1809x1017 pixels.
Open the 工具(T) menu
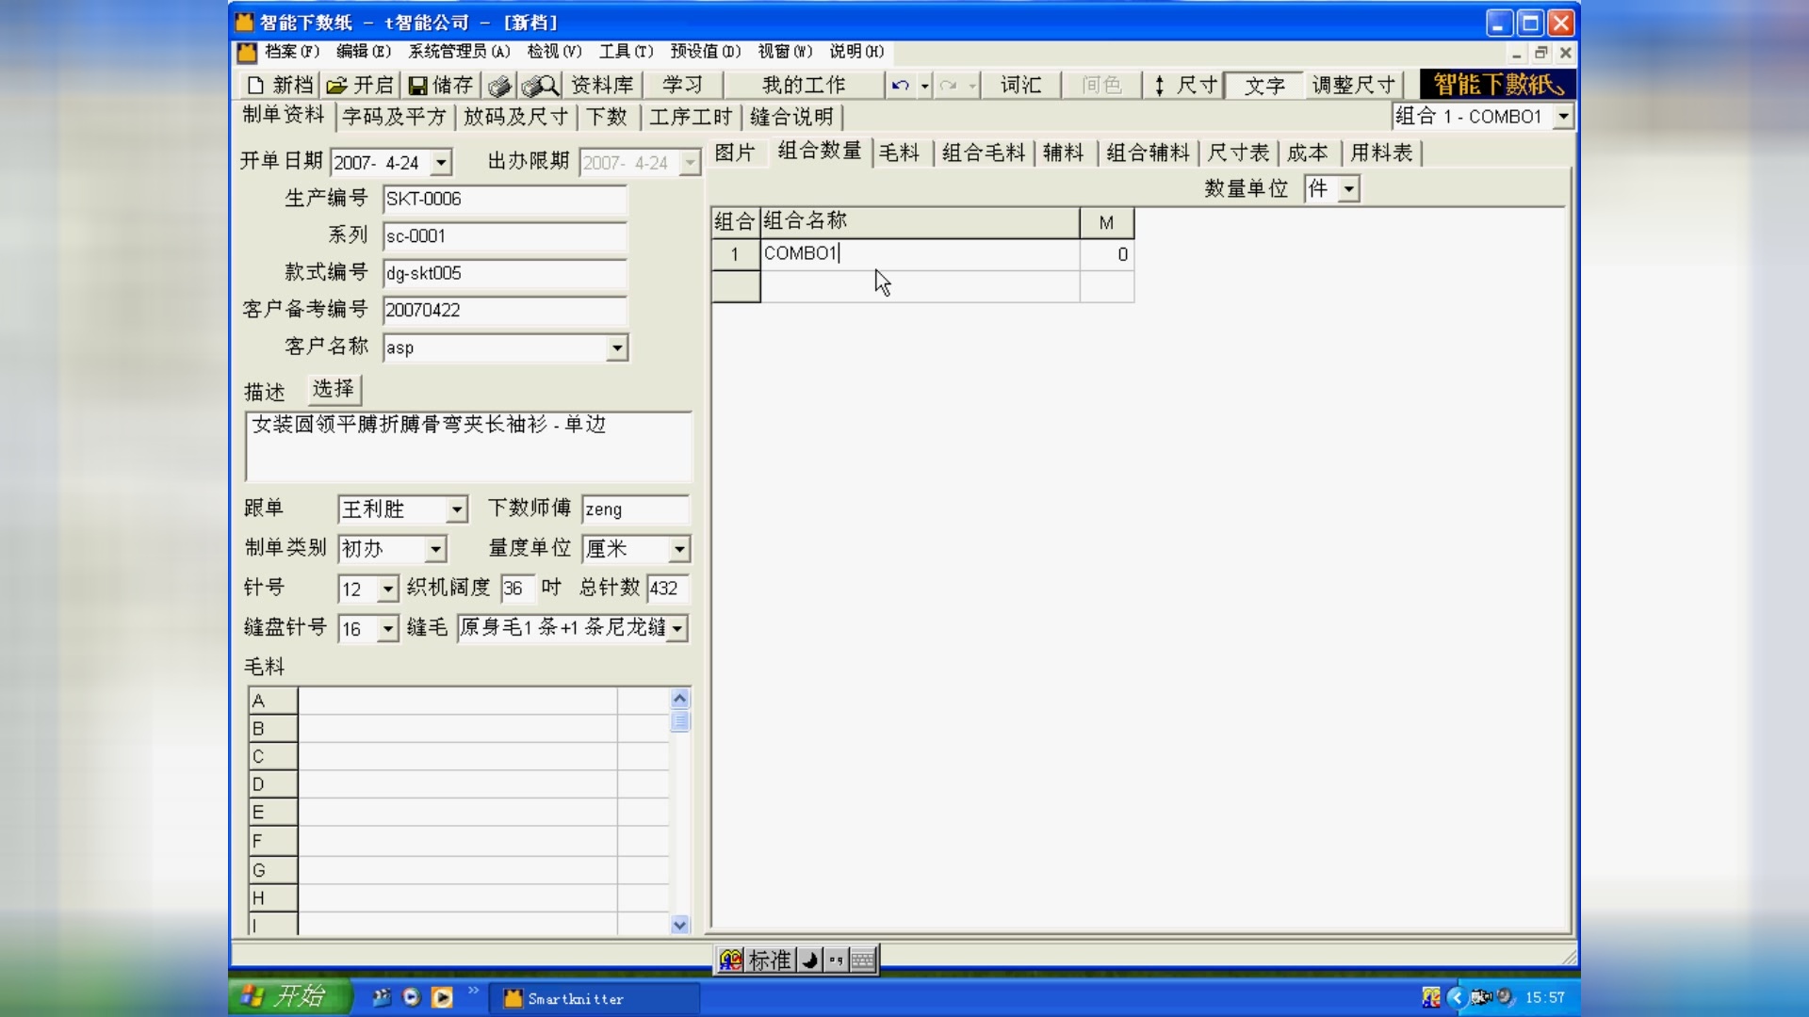[x=626, y=52]
